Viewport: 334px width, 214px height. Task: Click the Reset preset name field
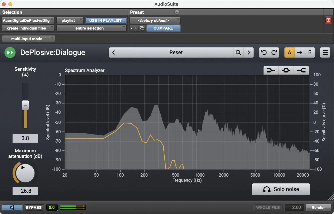pyautogui.click(x=176, y=52)
